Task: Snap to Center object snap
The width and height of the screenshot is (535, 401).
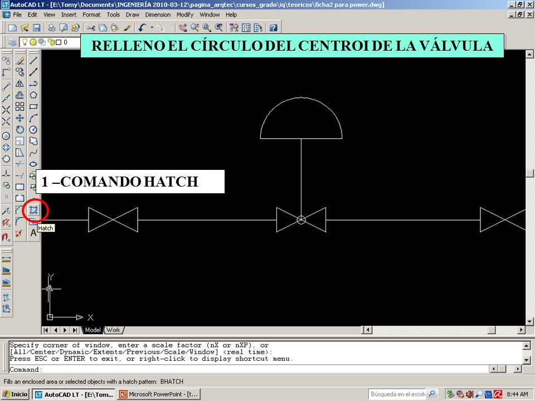Action: pos(6,136)
